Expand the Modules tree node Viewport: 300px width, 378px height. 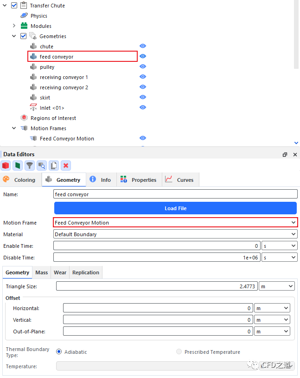pyautogui.click(x=14, y=26)
